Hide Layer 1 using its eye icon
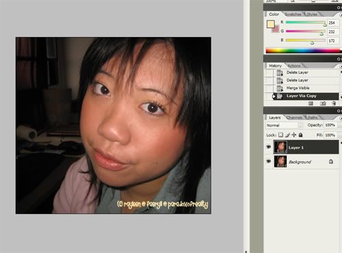The height and width of the screenshot is (253, 342). coord(269,147)
